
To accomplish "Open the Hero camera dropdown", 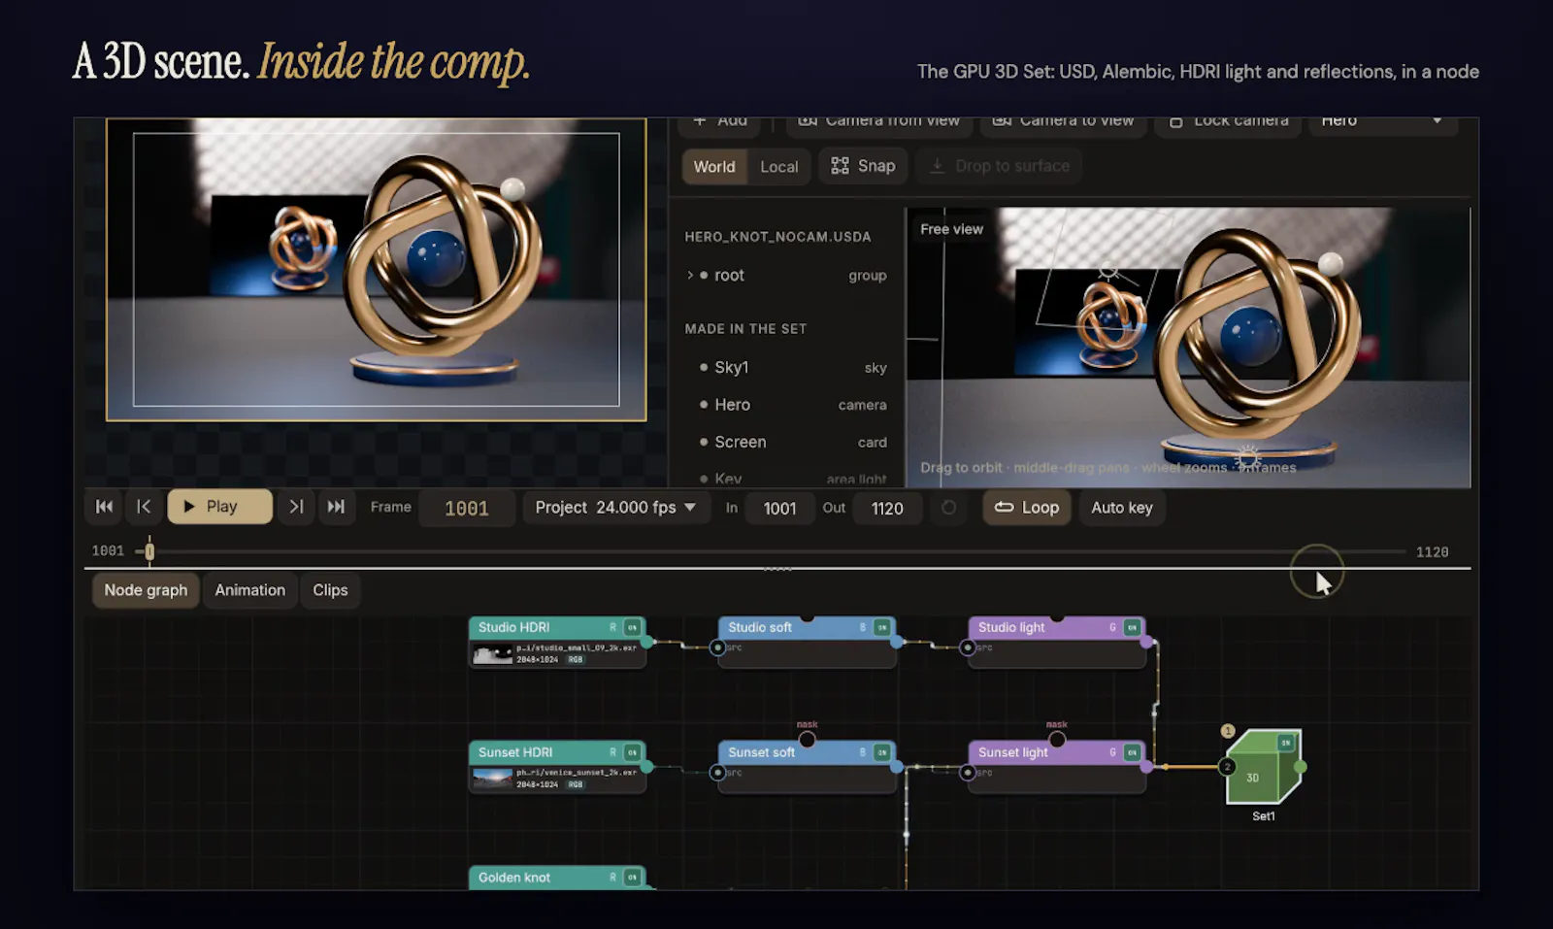I will click(1382, 121).
